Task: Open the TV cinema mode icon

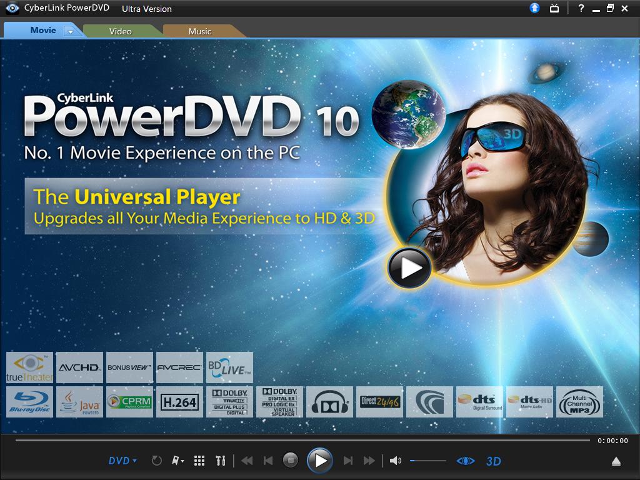Action: [x=554, y=8]
